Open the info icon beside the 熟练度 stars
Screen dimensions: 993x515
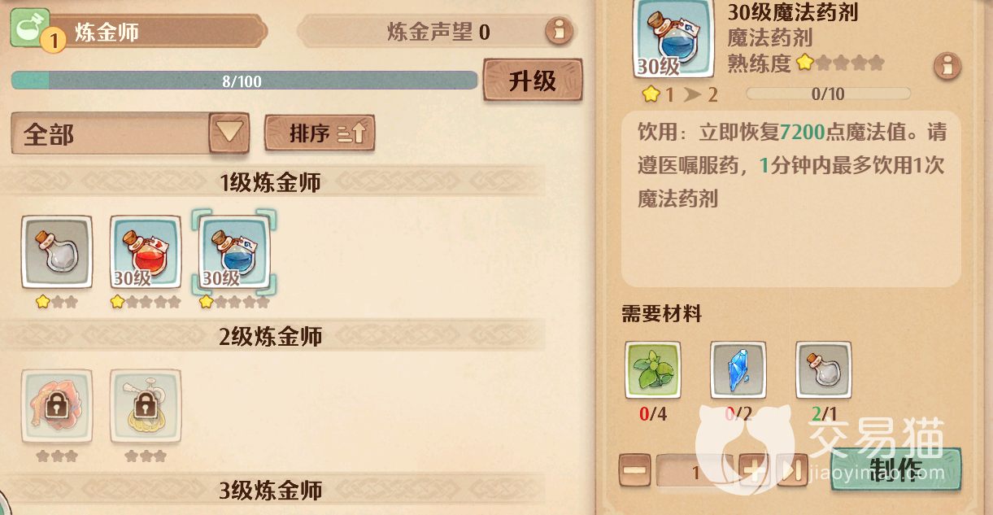(x=947, y=66)
